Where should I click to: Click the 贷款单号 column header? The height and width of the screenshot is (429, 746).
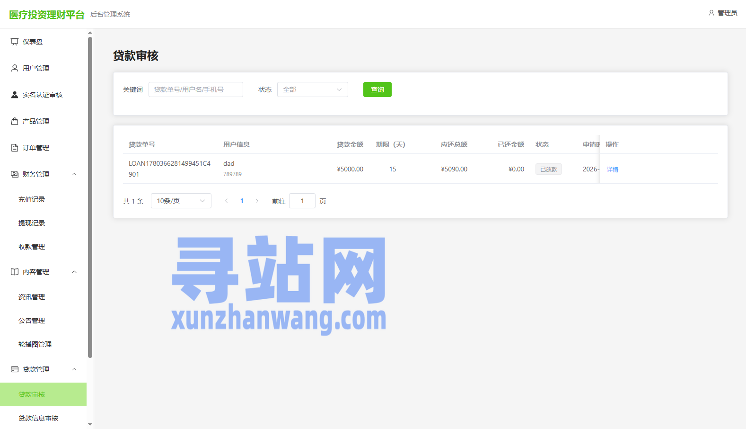[x=142, y=144]
